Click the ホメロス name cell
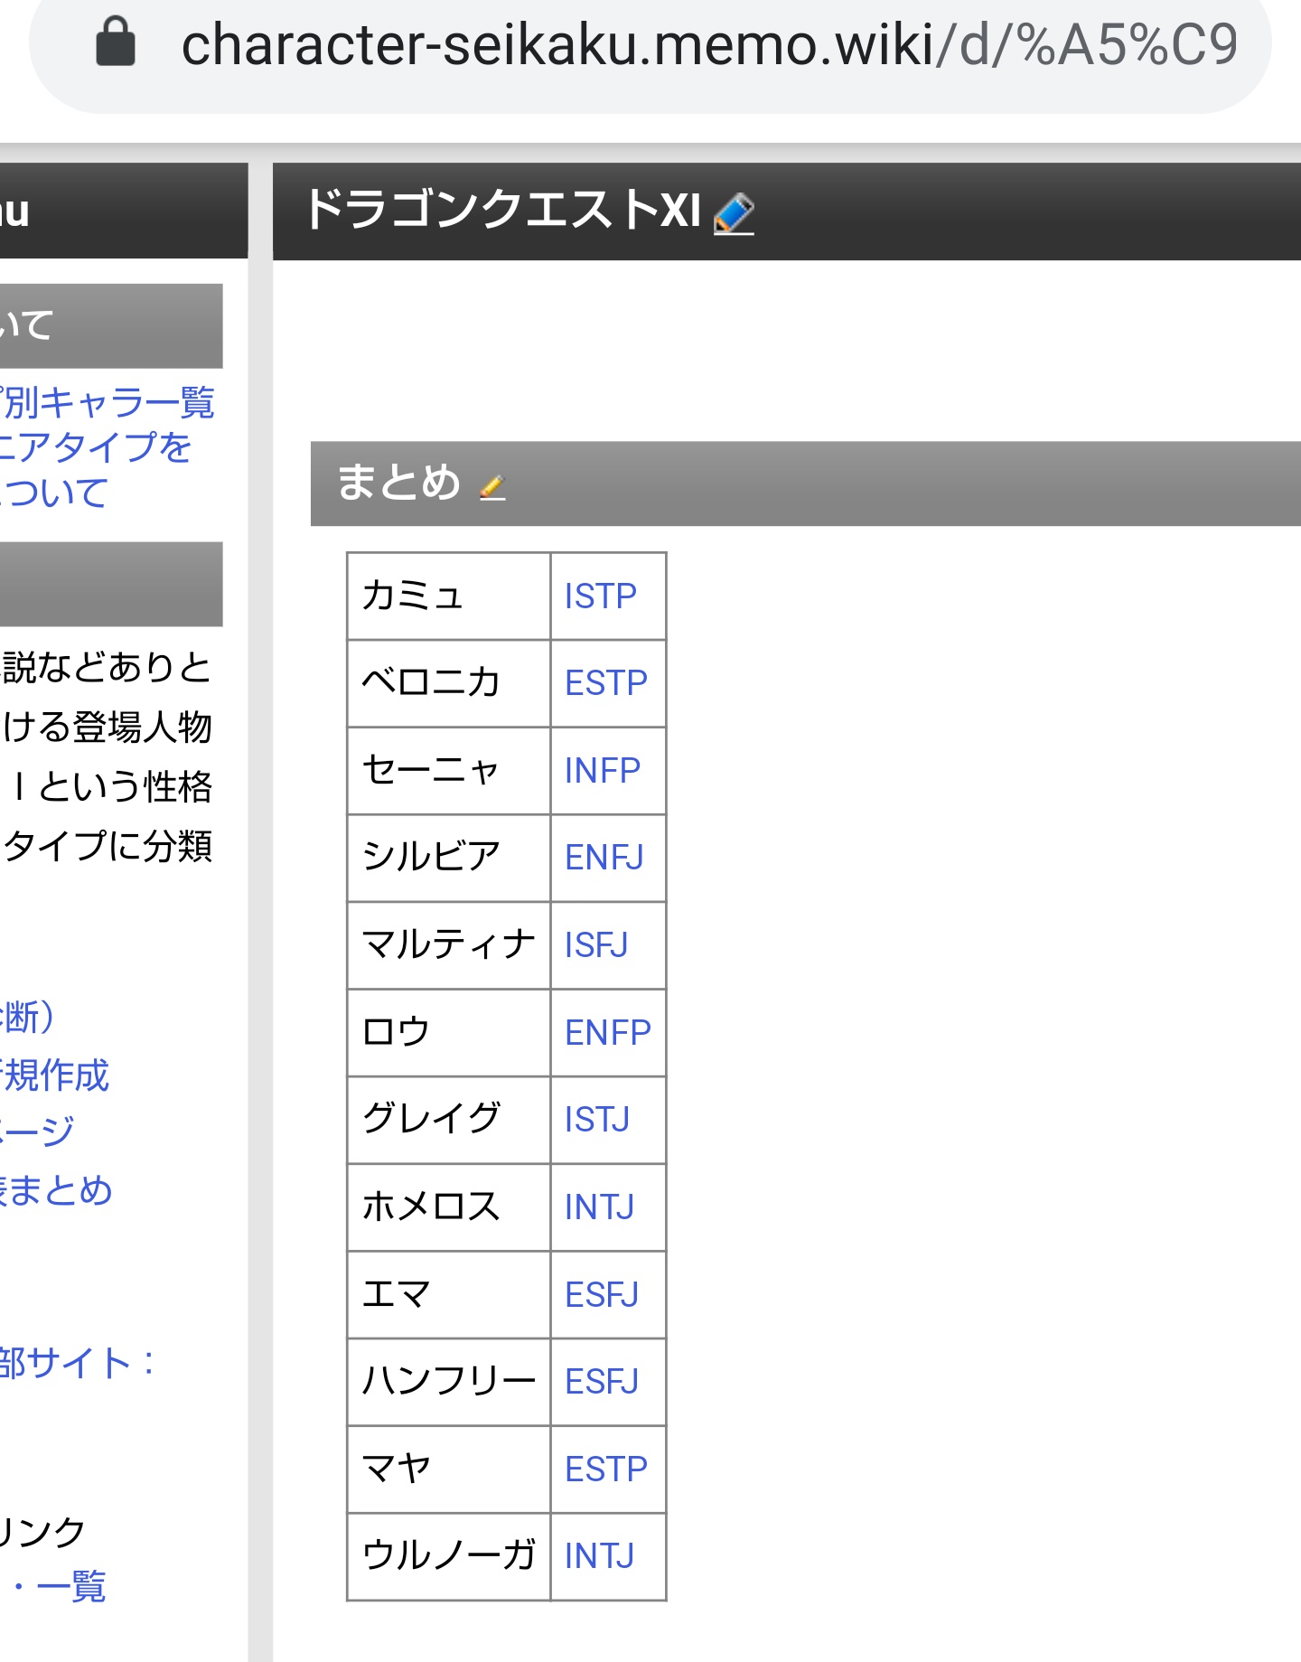Viewport: 1301px width, 1662px height. click(449, 1207)
